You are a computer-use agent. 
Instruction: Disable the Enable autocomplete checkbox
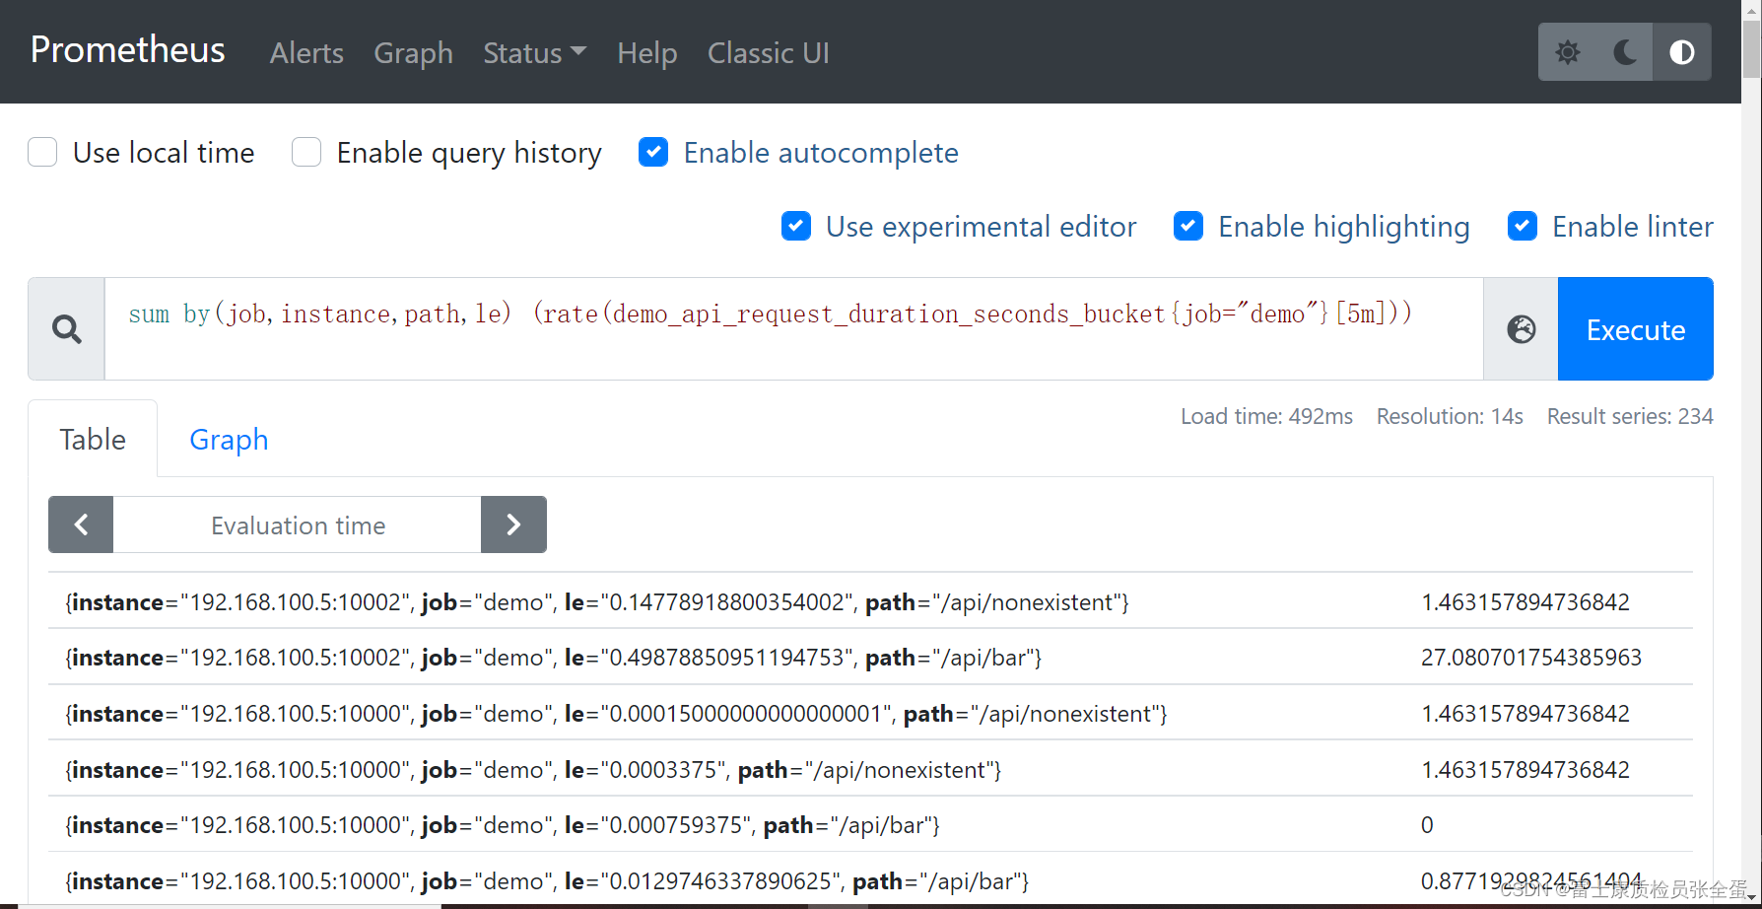click(x=653, y=153)
